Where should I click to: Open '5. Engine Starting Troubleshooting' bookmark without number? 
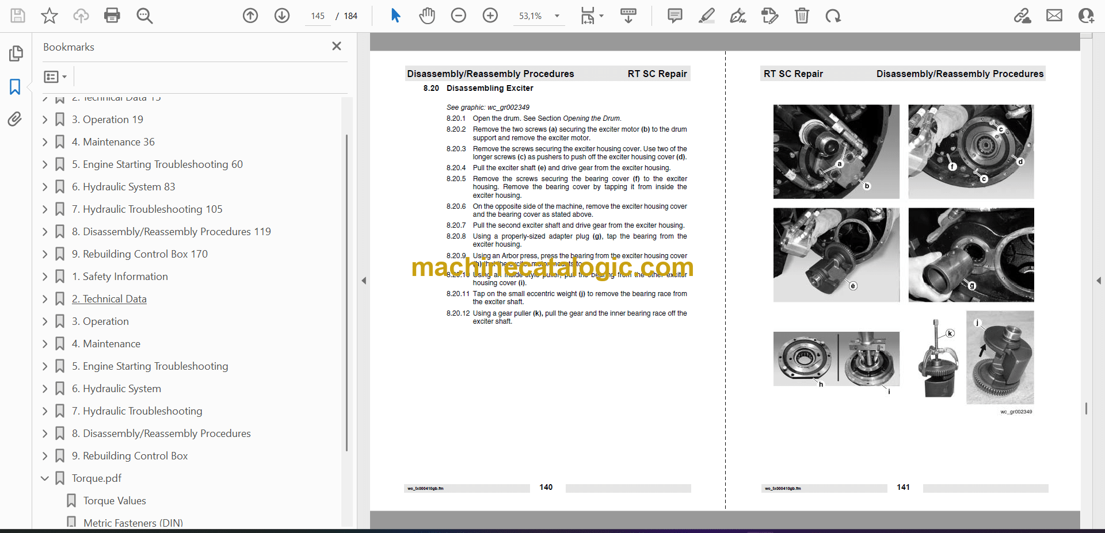pos(150,366)
